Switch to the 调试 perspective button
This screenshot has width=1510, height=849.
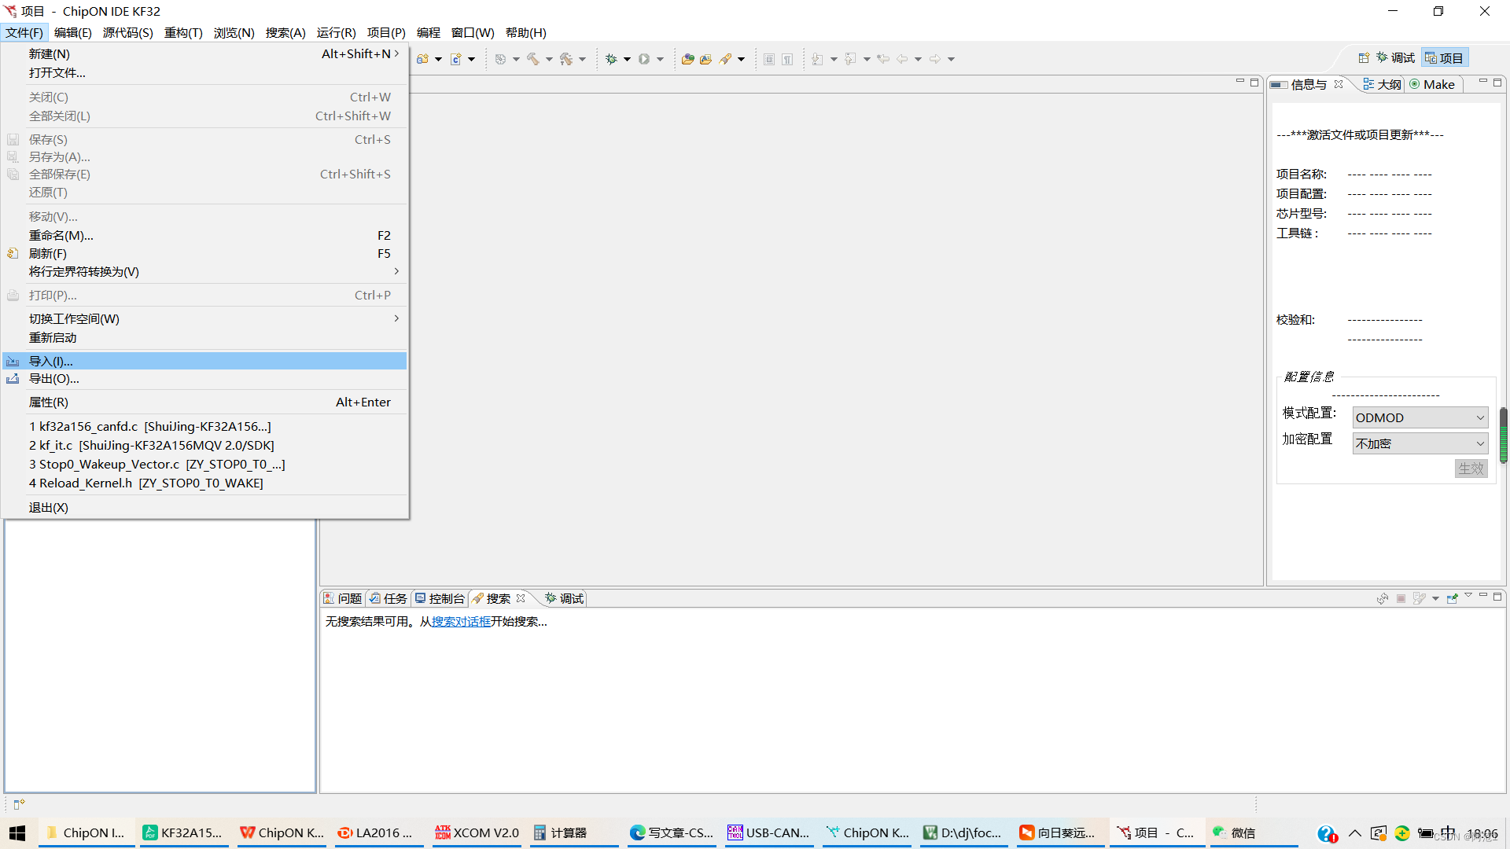coord(1396,57)
